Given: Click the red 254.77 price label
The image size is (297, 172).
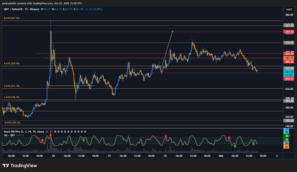Looking at the screenshot, I should click(289, 79).
